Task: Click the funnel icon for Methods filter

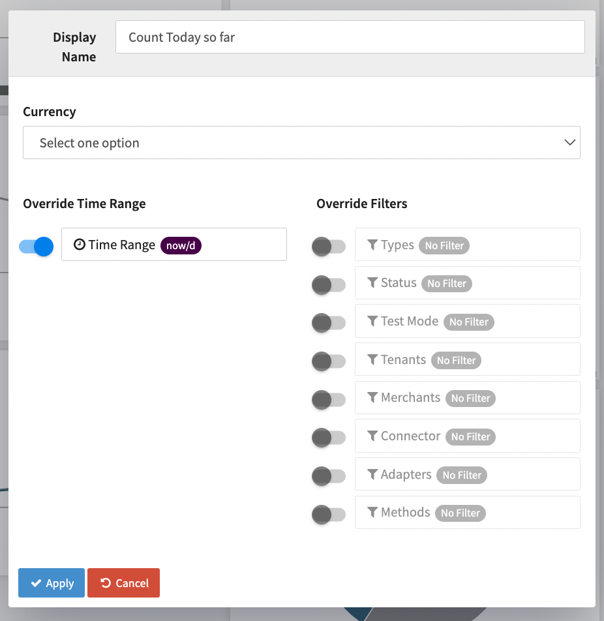Action: pos(372,512)
